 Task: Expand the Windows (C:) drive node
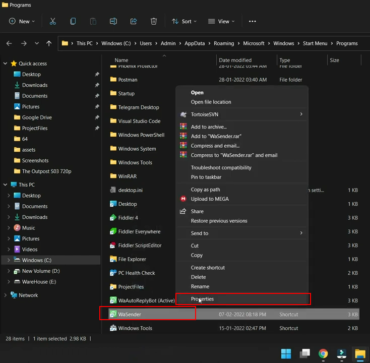(x=9, y=260)
